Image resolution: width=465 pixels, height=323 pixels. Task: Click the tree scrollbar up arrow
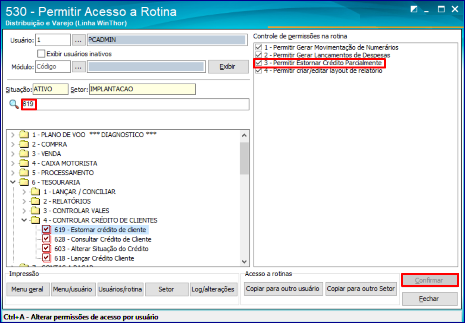pos(244,135)
